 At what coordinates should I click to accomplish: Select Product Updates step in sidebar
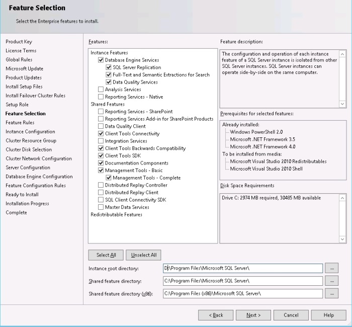pyautogui.click(x=24, y=77)
